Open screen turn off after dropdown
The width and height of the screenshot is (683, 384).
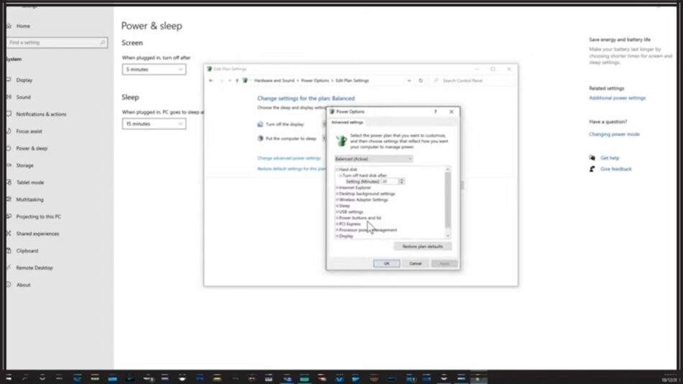click(154, 69)
